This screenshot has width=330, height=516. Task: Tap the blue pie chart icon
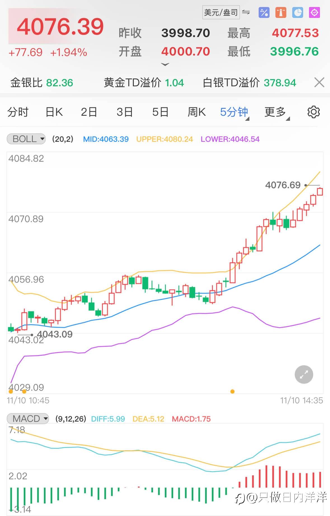click(x=298, y=13)
